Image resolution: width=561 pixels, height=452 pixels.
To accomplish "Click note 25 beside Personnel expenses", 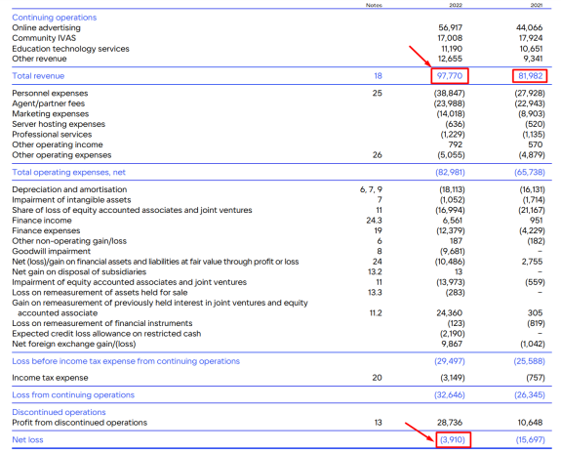I will [x=378, y=93].
